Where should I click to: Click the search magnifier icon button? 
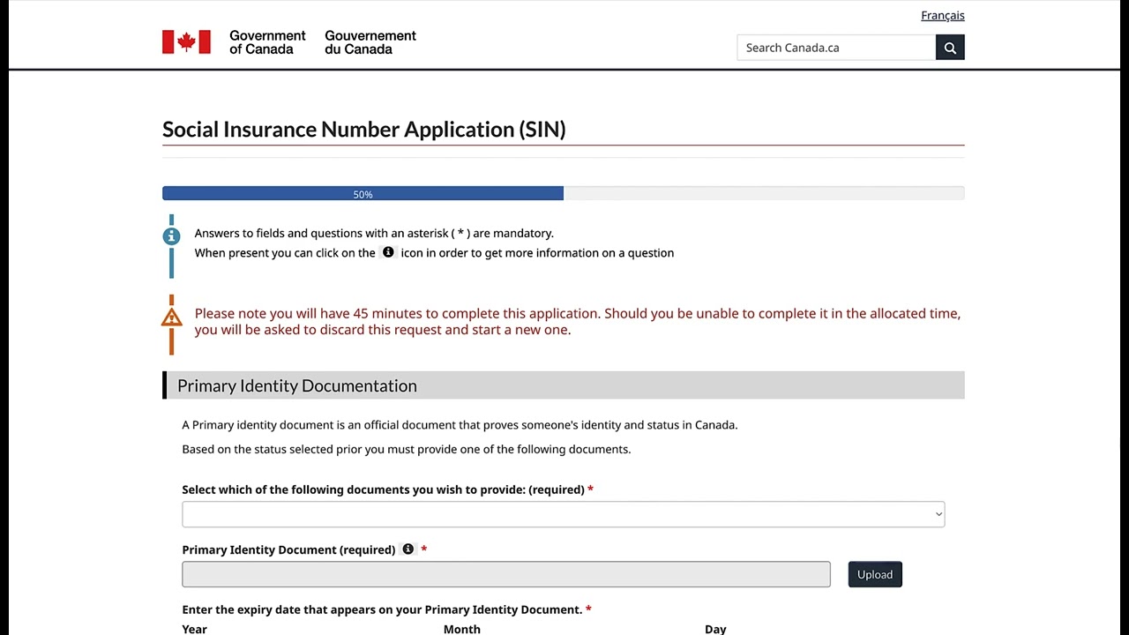point(950,48)
